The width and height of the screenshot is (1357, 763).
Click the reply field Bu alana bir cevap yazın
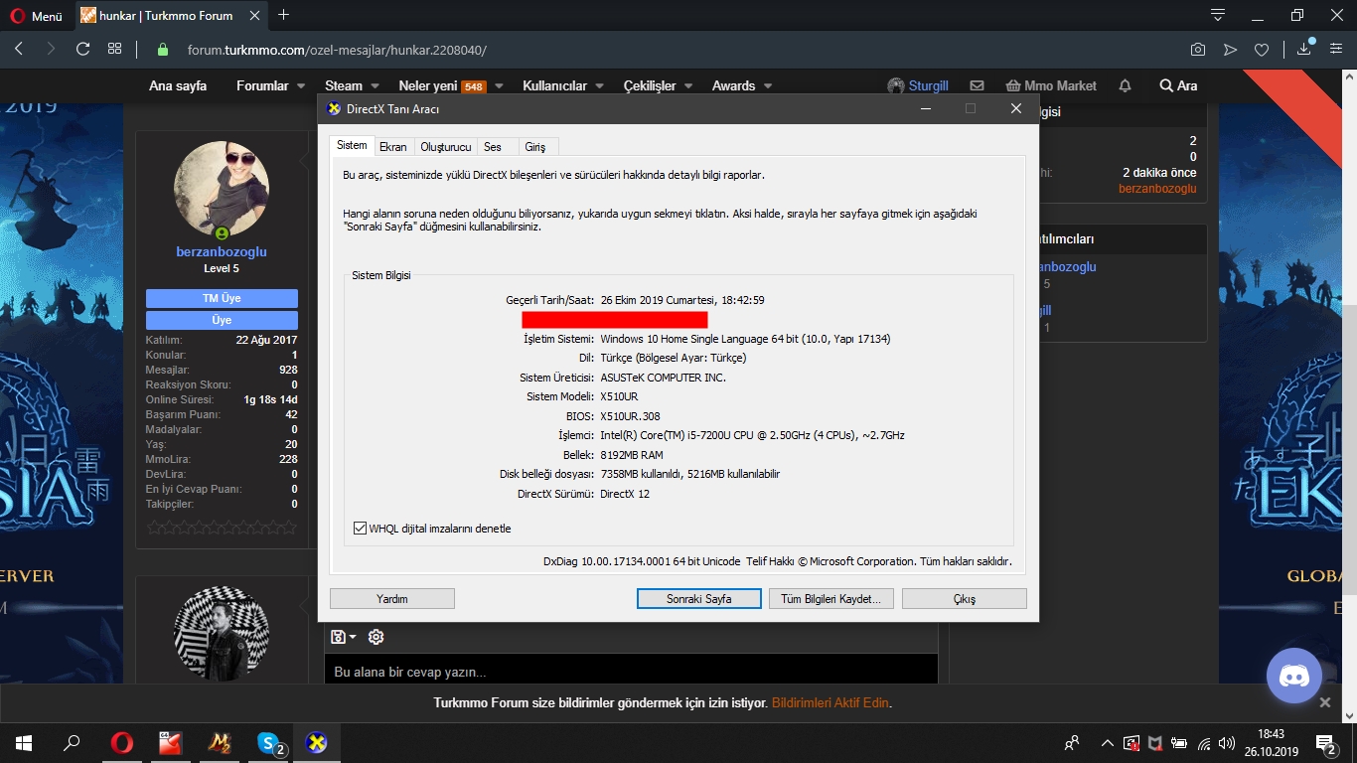pyautogui.click(x=631, y=672)
